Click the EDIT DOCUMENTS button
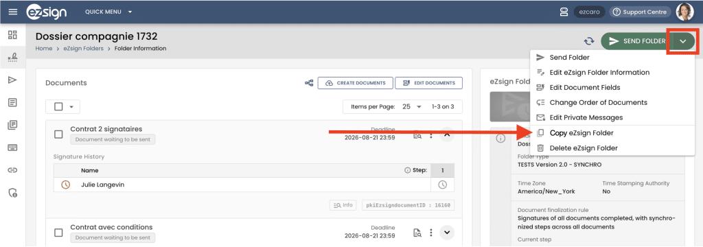Image resolution: width=703 pixels, height=247 pixels. (428, 83)
